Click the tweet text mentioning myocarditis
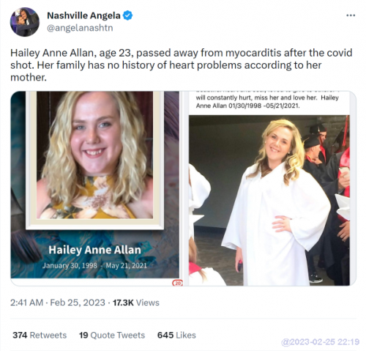Viewport: 366px width, 351px height. [182, 65]
